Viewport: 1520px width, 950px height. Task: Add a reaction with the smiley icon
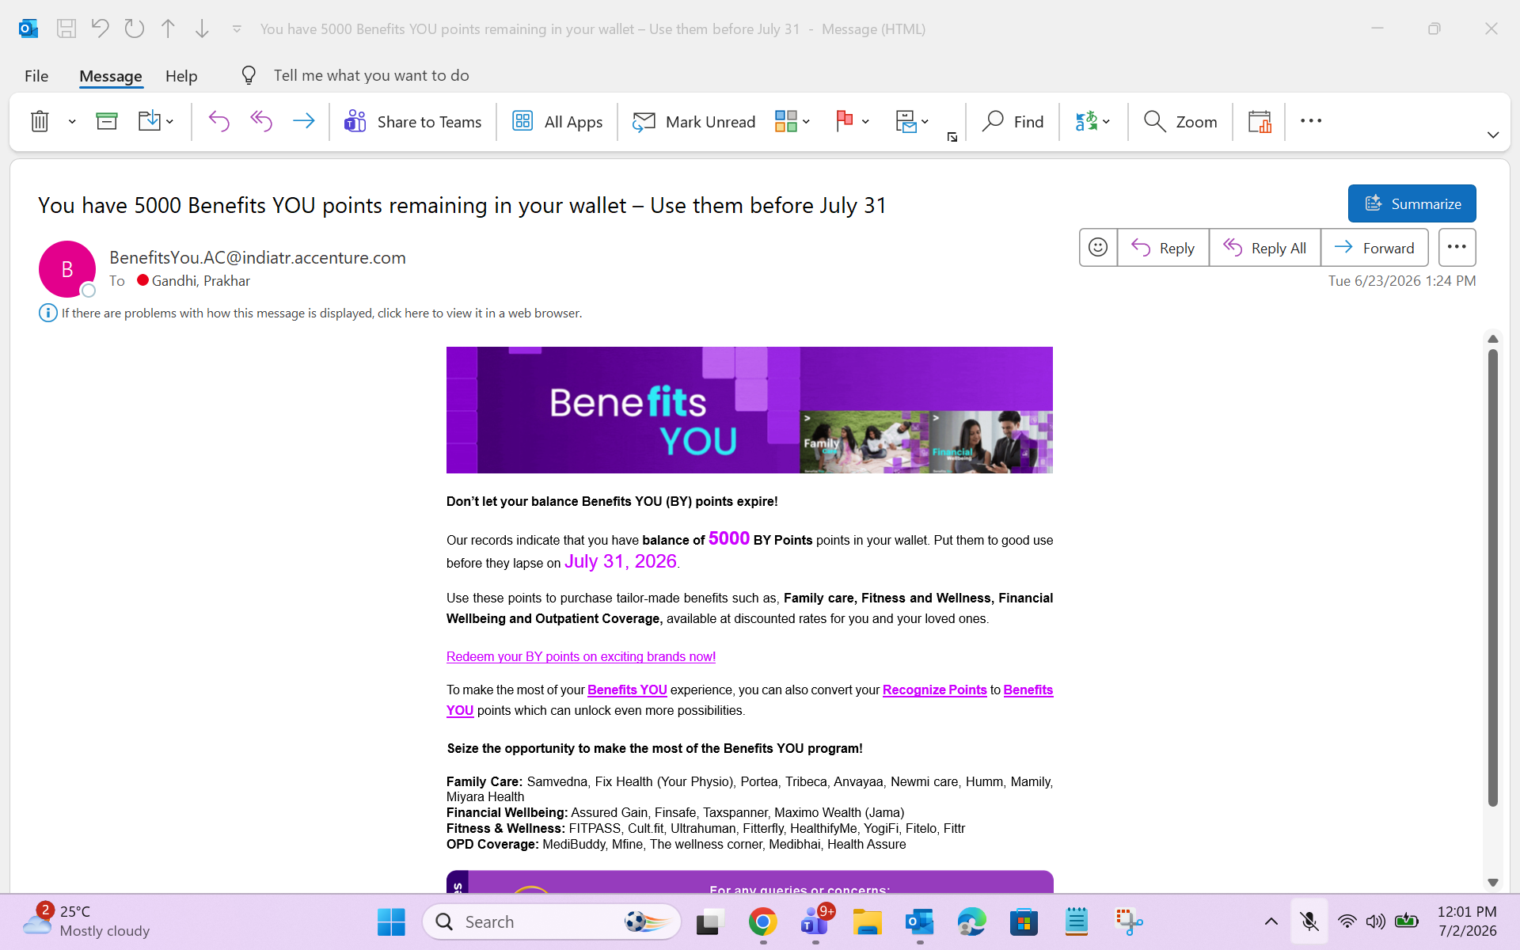pyautogui.click(x=1098, y=248)
